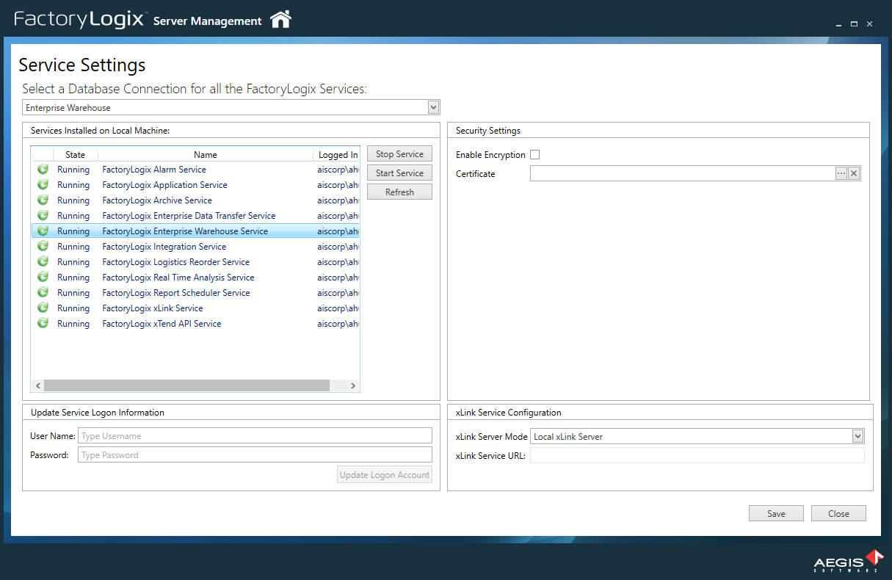Click the User Name input field
Image resolution: width=892 pixels, height=580 pixels.
click(255, 435)
